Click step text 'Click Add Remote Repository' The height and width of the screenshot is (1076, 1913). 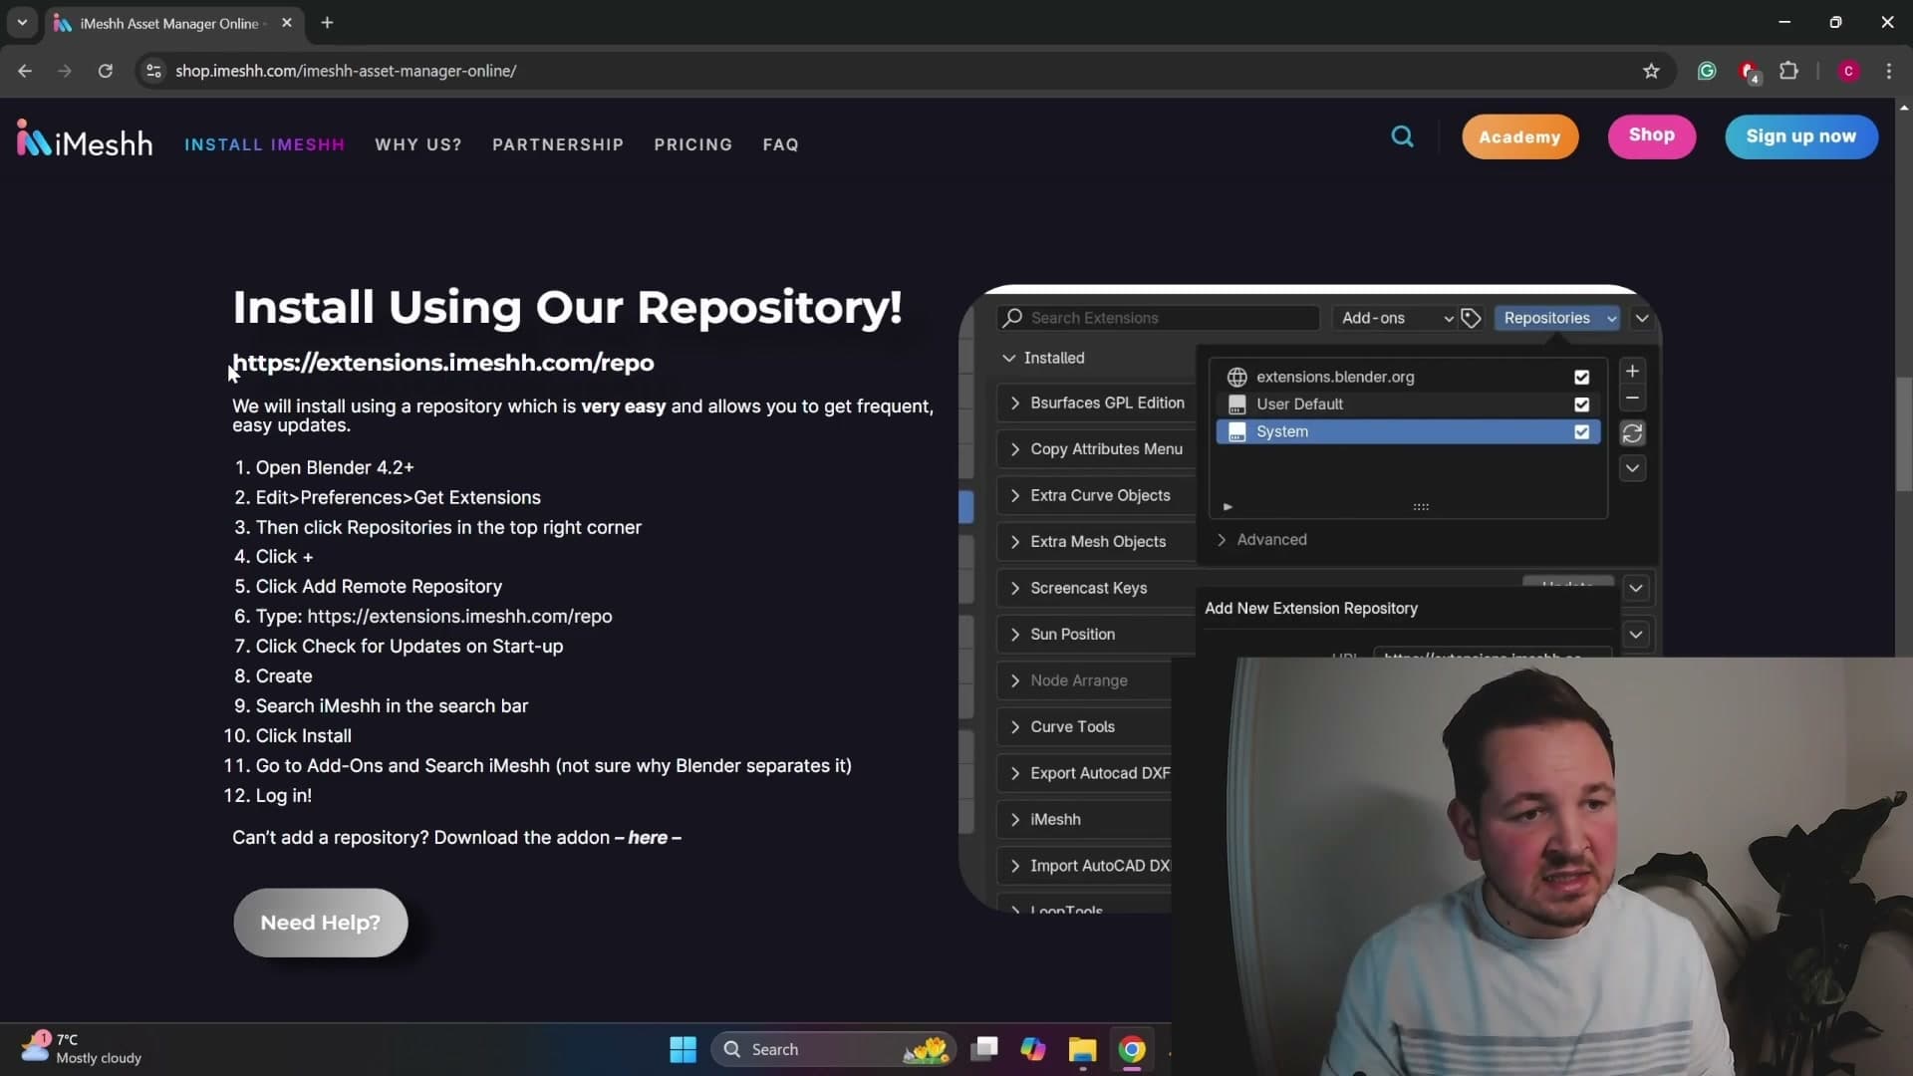379,587
